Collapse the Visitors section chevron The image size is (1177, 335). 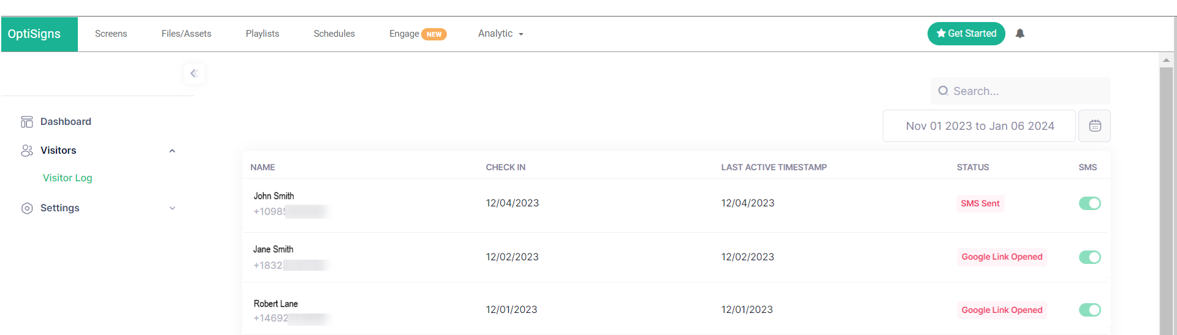(172, 151)
